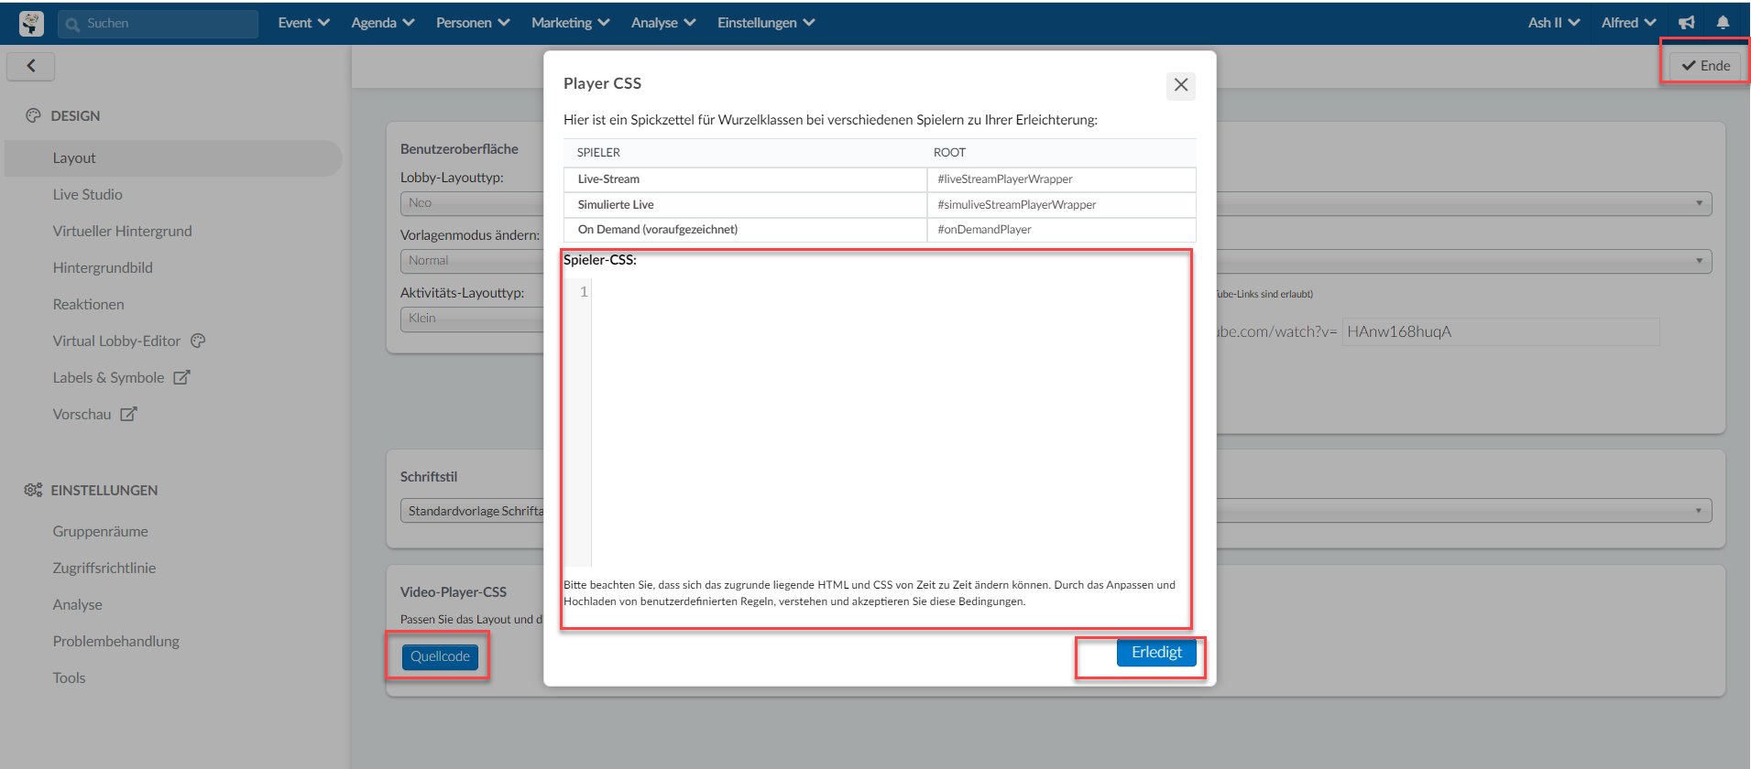
Task: Open Live Studio in the sidebar
Action: (x=87, y=194)
